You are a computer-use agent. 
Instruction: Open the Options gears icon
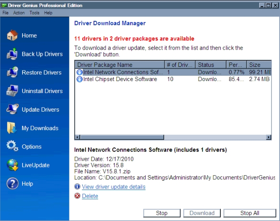pyautogui.click(x=12, y=147)
